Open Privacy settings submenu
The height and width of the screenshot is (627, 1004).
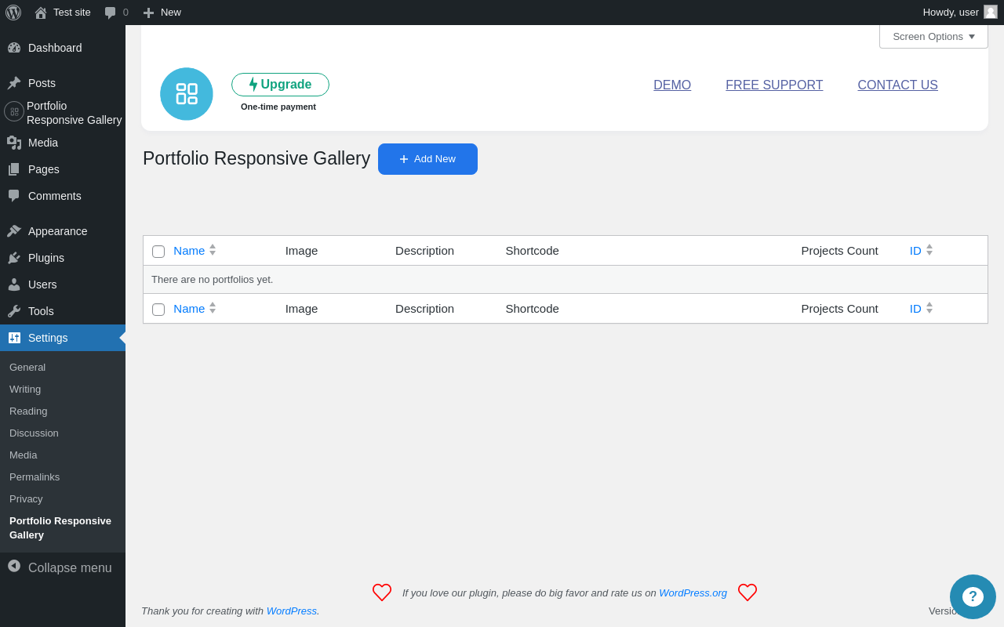coord(26,498)
